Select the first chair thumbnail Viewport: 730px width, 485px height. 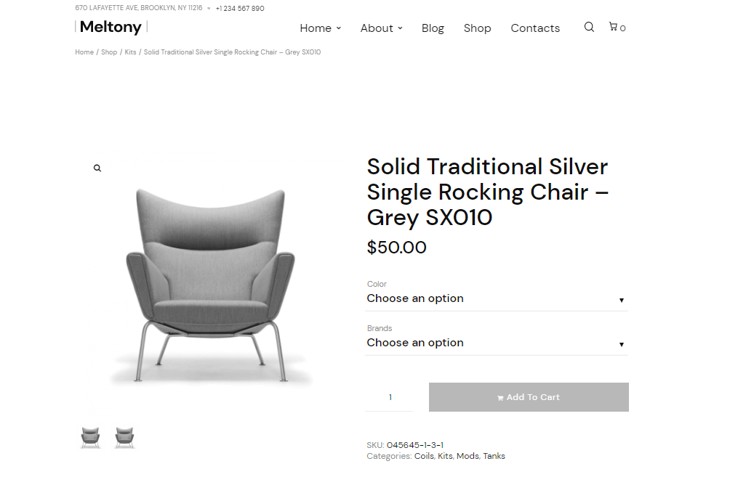tap(90, 438)
